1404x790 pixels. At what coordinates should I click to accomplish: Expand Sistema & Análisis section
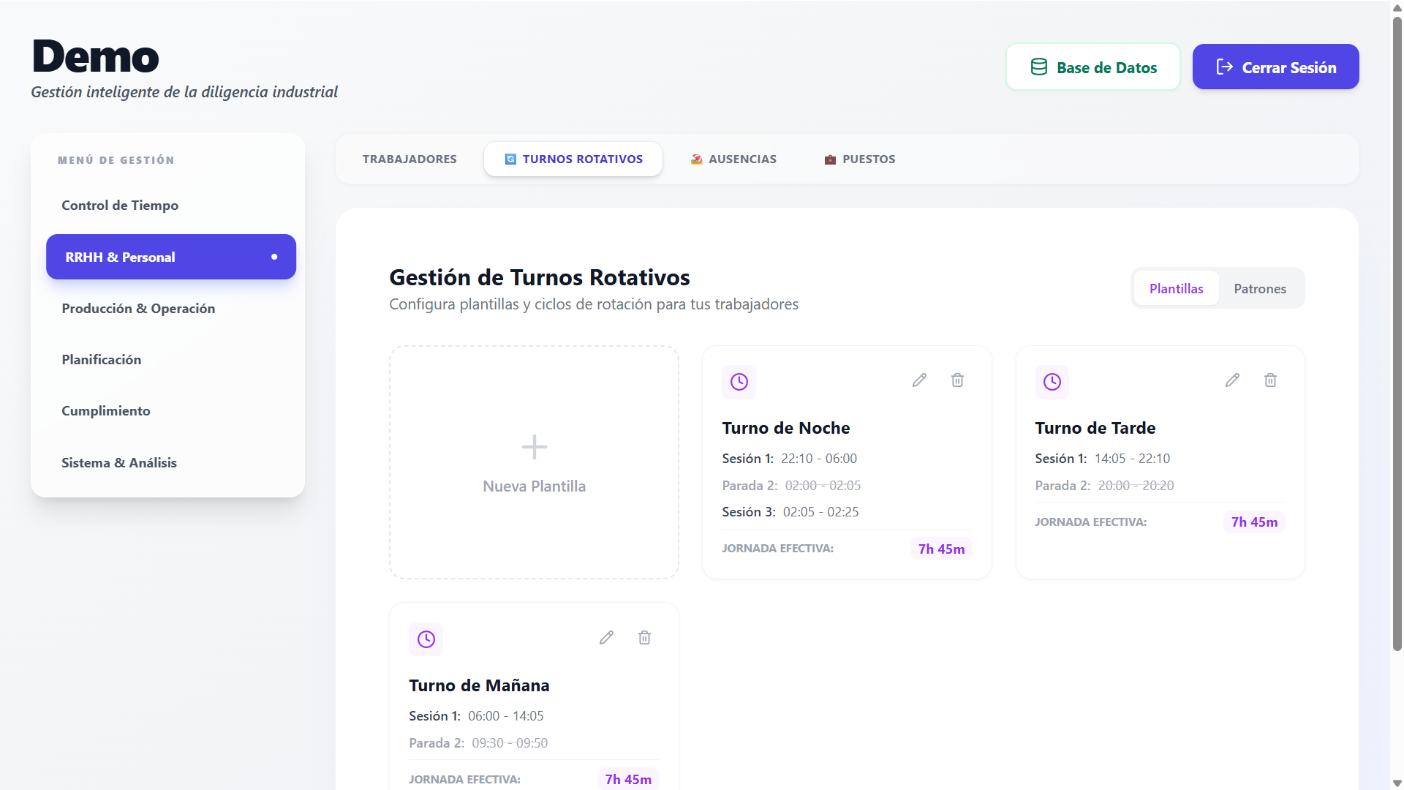pyautogui.click(x=119, y=462)
